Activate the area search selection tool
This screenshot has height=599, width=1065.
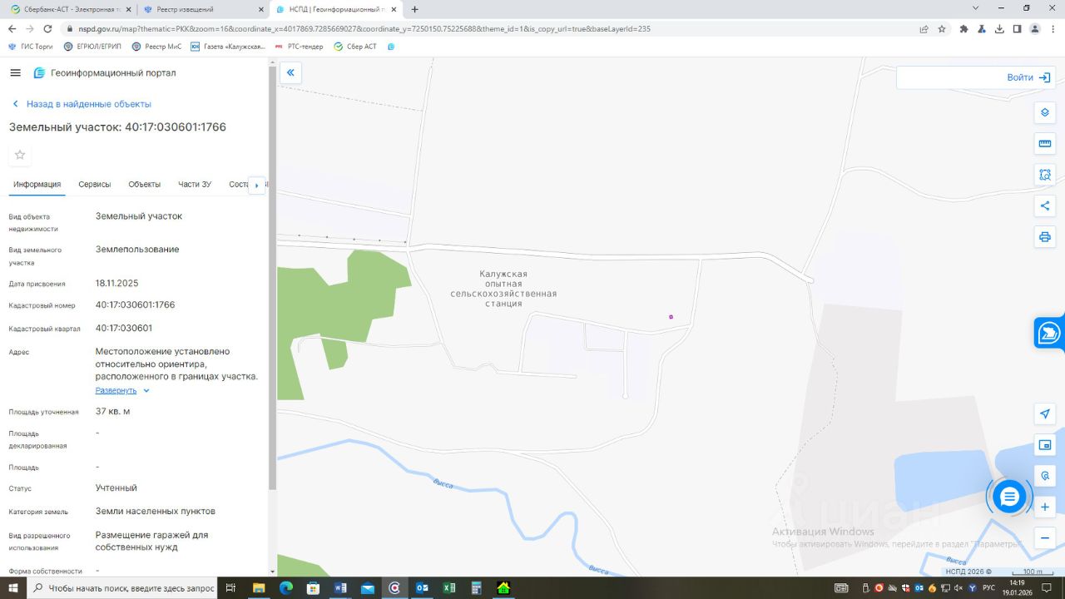[x=1045, y=175]
